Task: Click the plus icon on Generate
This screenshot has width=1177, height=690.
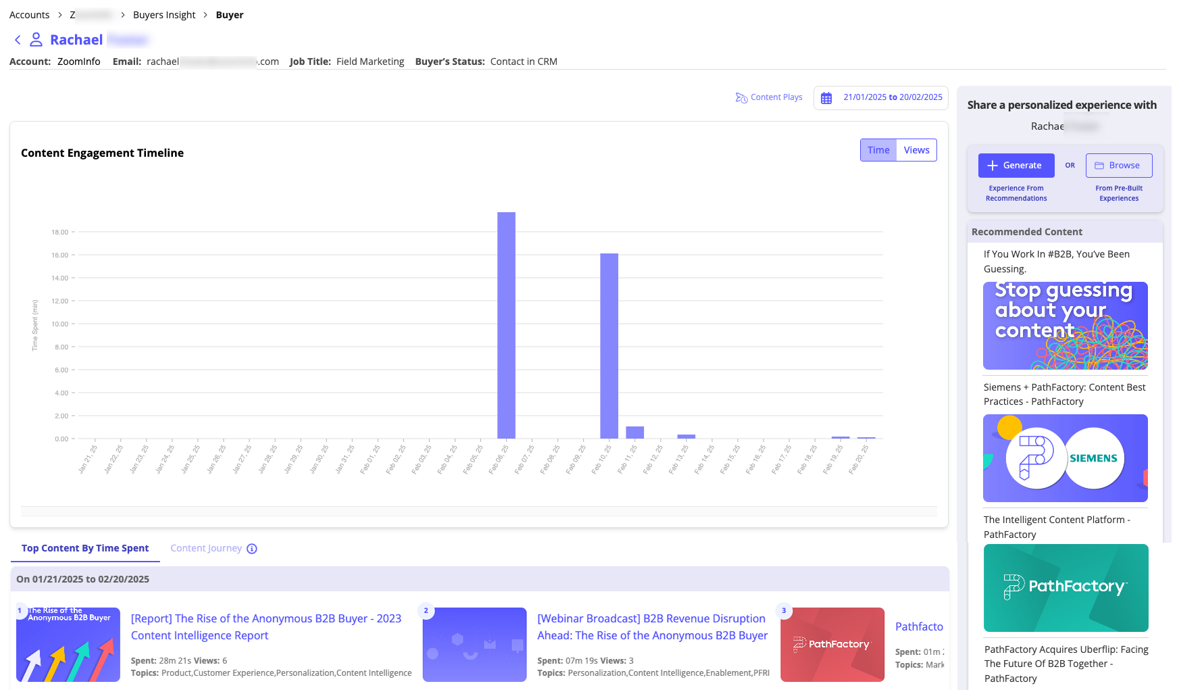Action: tap(993, 166)
